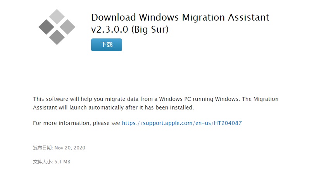This screenshot has width=314, height=170.
Task: Click the "en-us" segment of the support URL
Action: click(x=203, y=123)
